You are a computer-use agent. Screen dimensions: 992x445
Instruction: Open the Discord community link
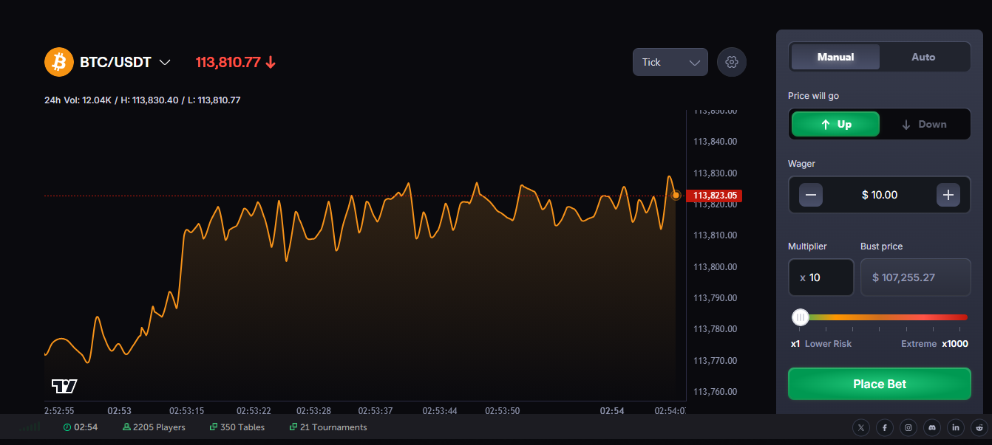click(x=931, y=427)
